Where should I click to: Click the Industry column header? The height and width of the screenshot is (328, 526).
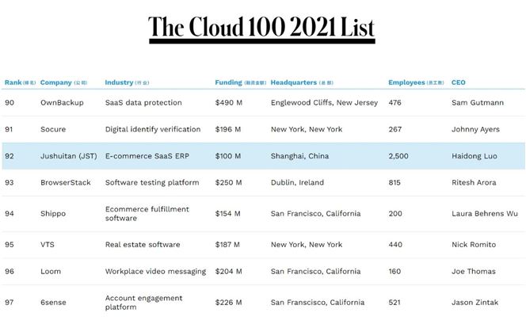127,82
